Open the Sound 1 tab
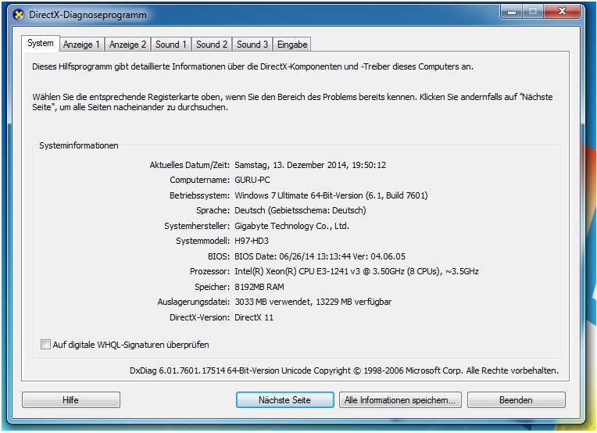The image size is (597, 433). (x=171, y=45)
